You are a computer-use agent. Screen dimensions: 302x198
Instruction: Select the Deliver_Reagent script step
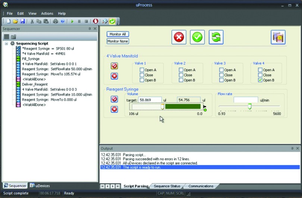[35, 84]
